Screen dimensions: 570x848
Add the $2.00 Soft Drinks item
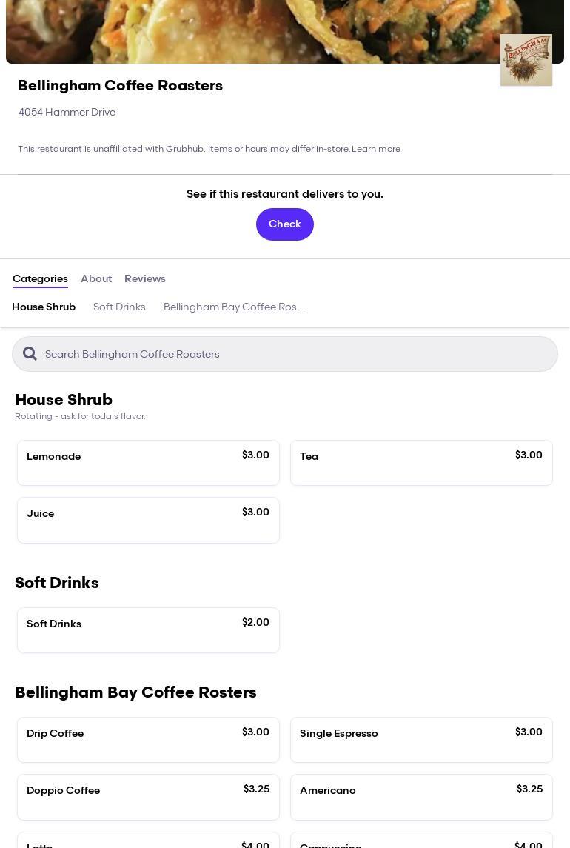[x=148, y=630]
